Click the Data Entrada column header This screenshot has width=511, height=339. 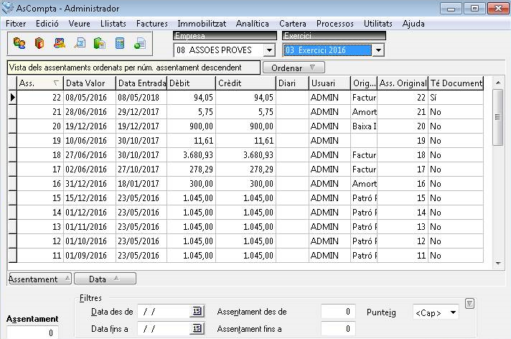pos(141,83)
